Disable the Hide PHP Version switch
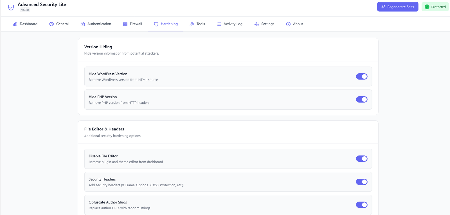 tap(361, 99)
